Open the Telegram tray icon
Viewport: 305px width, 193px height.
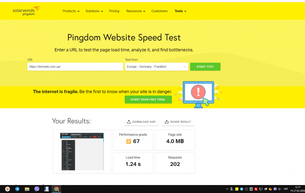coord(266,189)
